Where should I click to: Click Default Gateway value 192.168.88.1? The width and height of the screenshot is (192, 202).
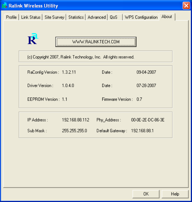tap(142, 131)
